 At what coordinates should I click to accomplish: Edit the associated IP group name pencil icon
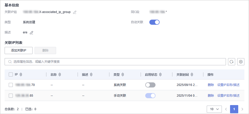click(x=75, y=12)
